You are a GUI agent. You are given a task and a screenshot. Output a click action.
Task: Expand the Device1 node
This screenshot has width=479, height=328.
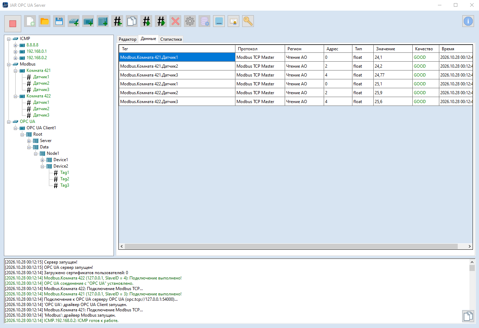click(43, 160)
